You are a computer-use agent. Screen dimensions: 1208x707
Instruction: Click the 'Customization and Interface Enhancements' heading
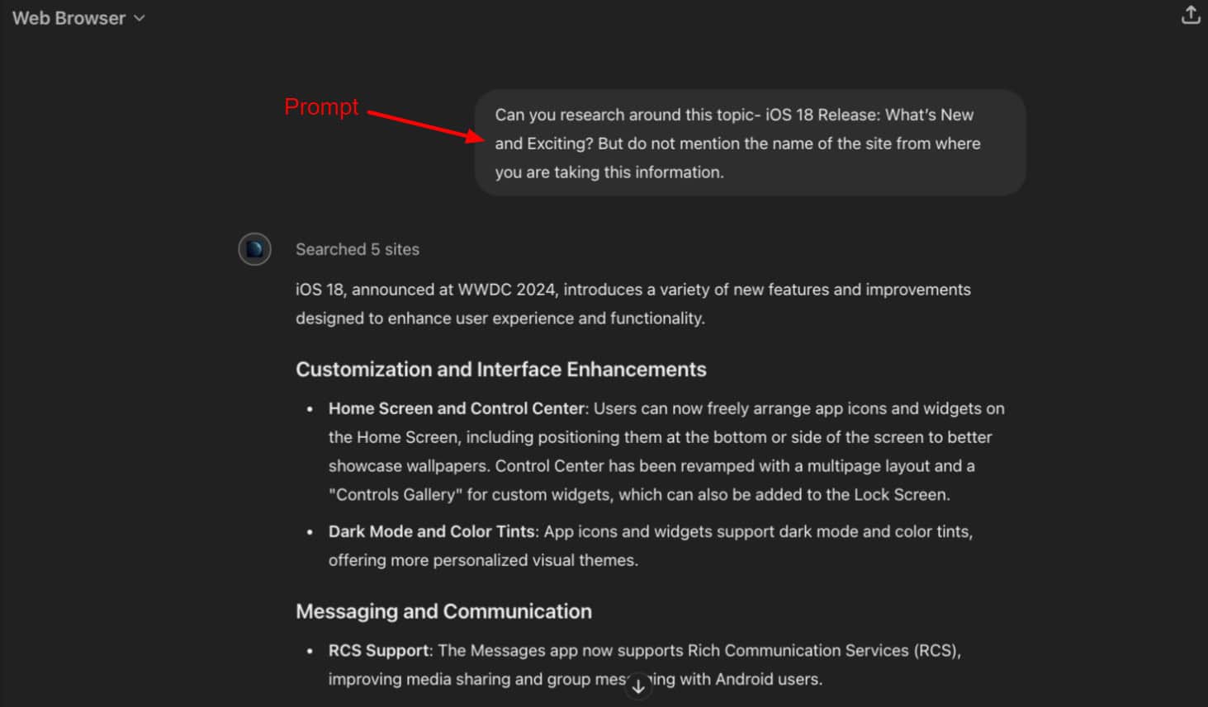pos(500,369)
